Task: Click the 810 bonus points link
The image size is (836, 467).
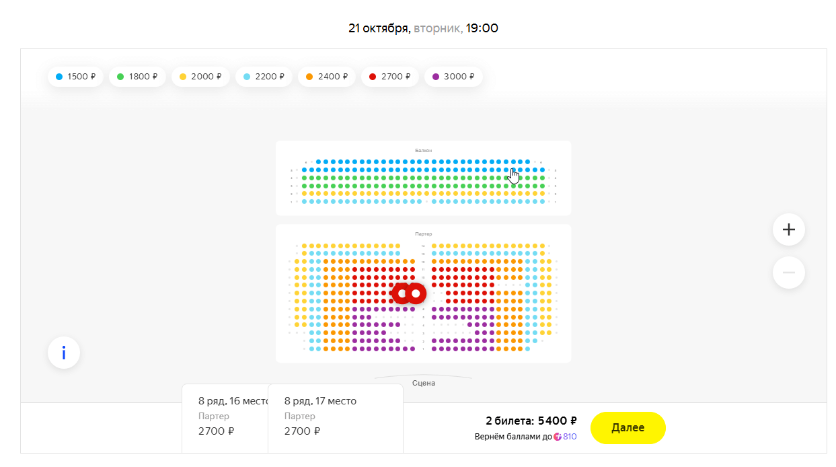Action: point(570,437)
